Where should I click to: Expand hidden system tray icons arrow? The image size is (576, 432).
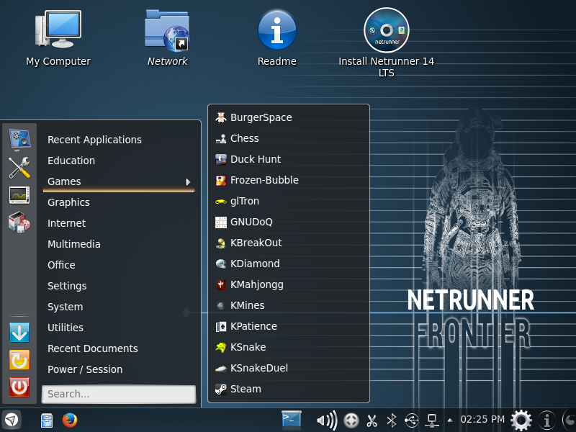click(449, 420)
